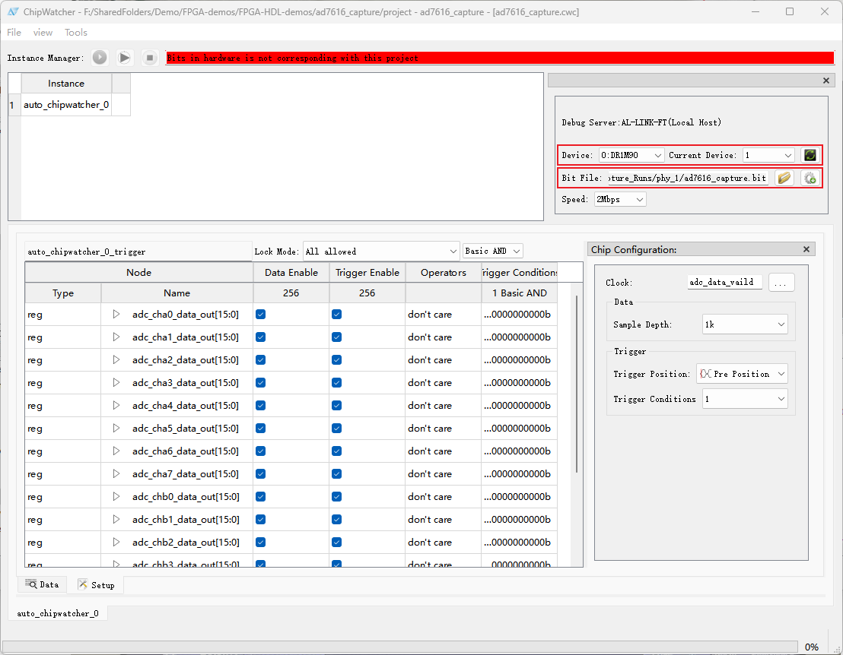Screen dimensions: 843x655
Task: Open the Tools menu
Action: coord(76,32)
